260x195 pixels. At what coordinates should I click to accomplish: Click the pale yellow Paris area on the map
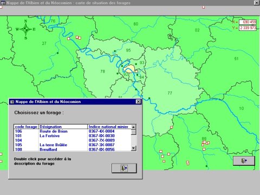(x=129, y=69)
